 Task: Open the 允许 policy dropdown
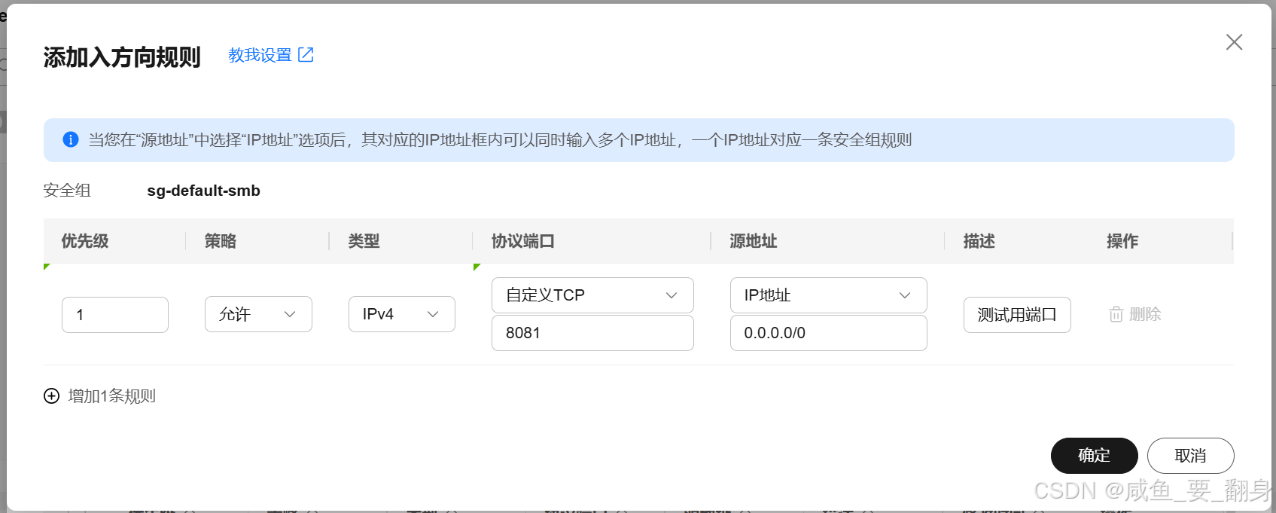click(258, 314)
